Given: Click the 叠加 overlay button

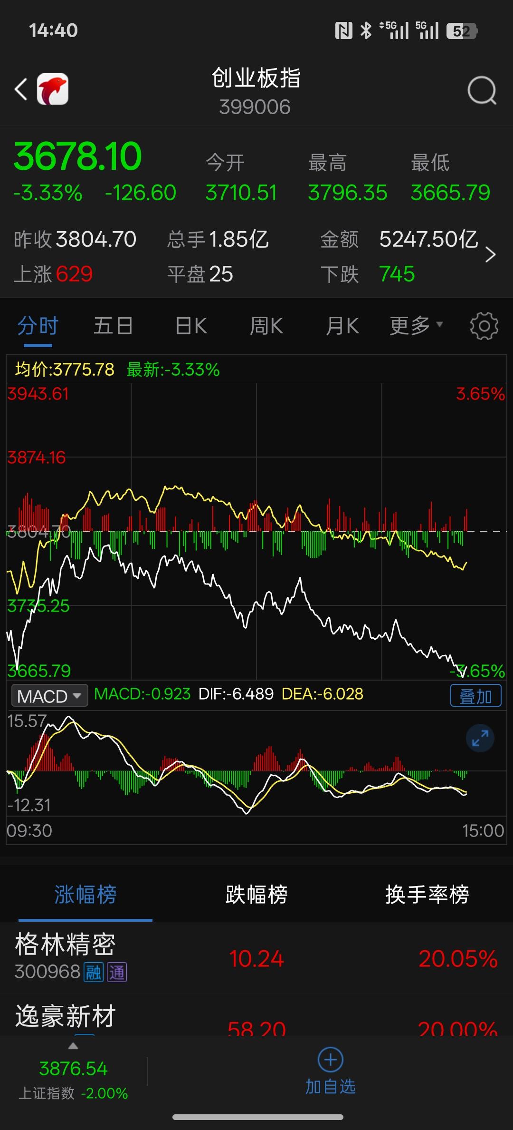Looking at the screenshot, I should 475,696.
